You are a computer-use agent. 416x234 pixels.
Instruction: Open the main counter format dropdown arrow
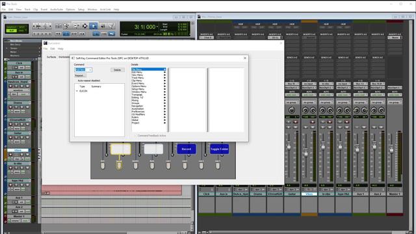(x=157, y=27)
